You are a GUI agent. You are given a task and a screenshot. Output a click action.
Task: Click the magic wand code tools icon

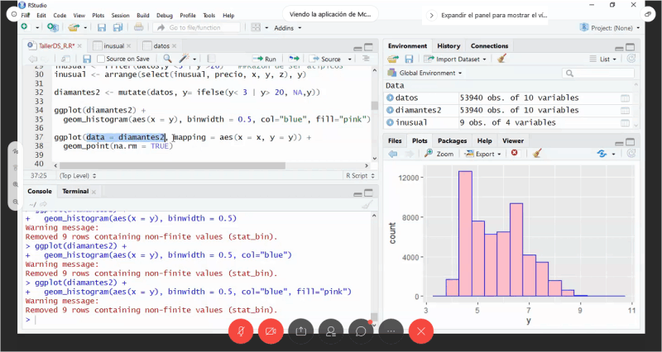pyautogui.click(x=185, y=59)
